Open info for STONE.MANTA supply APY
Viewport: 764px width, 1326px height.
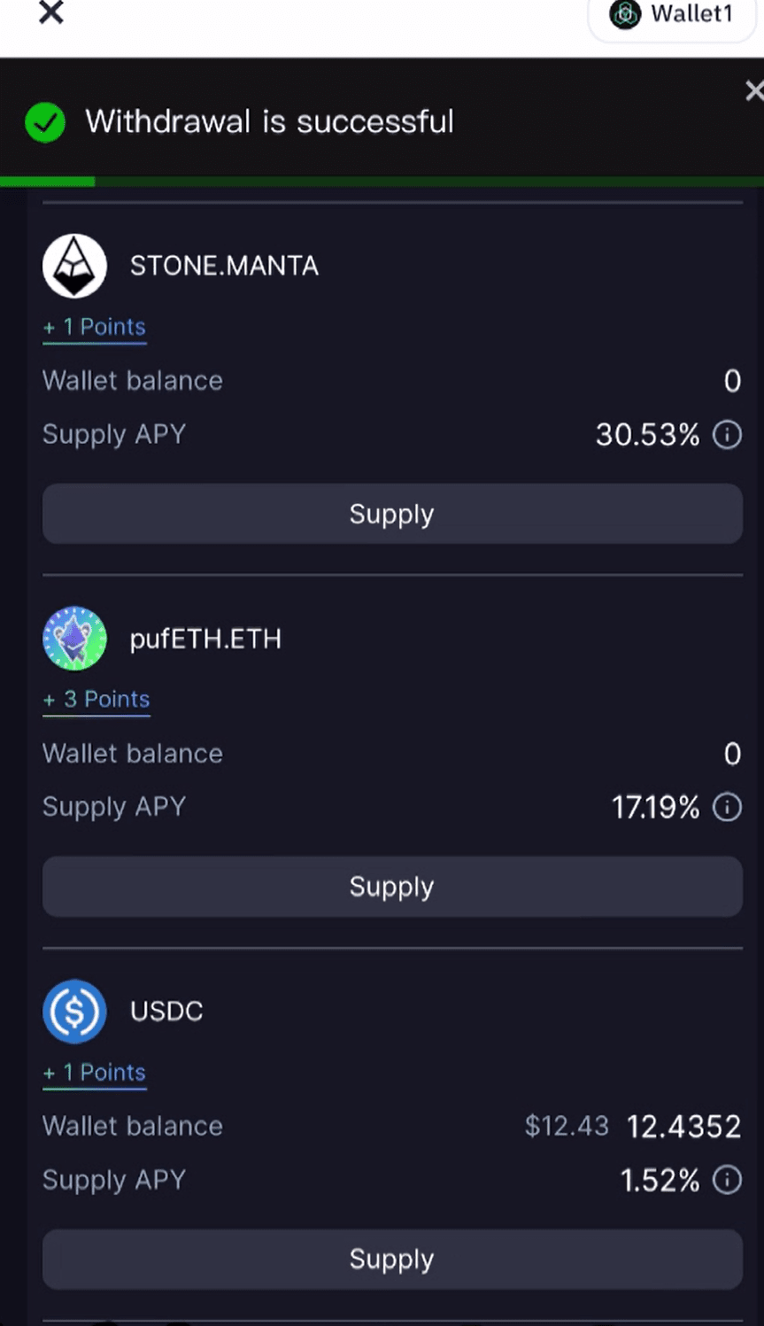(x=728, y=435)
